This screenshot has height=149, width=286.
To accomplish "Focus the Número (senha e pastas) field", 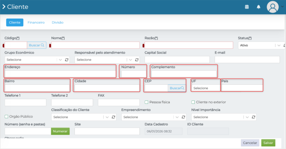I will [x=28, y=131].
